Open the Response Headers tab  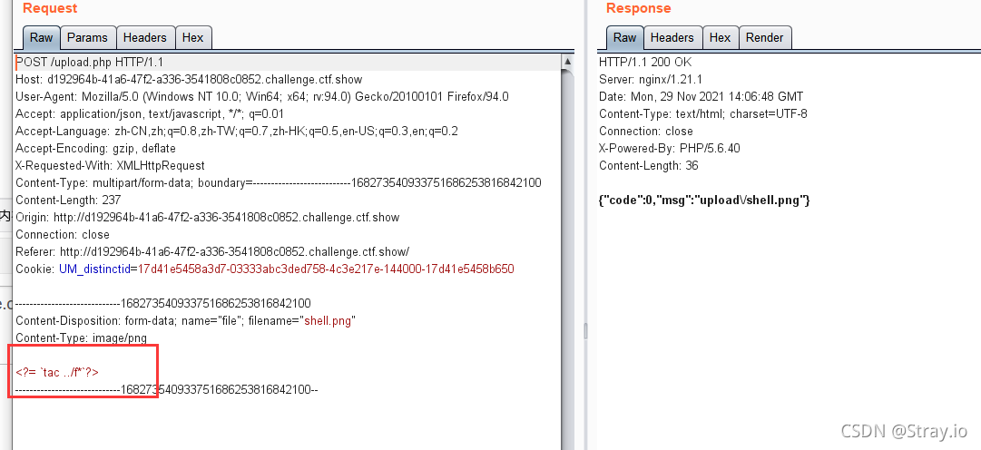pyautogui.click(x=672, y=37)
